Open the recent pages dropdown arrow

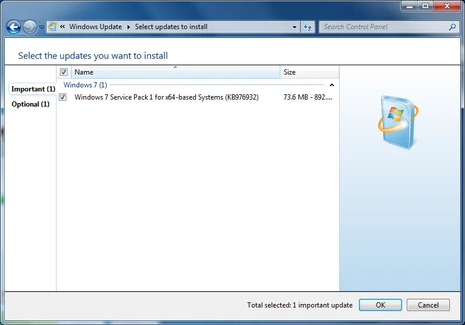coord(41,27)
